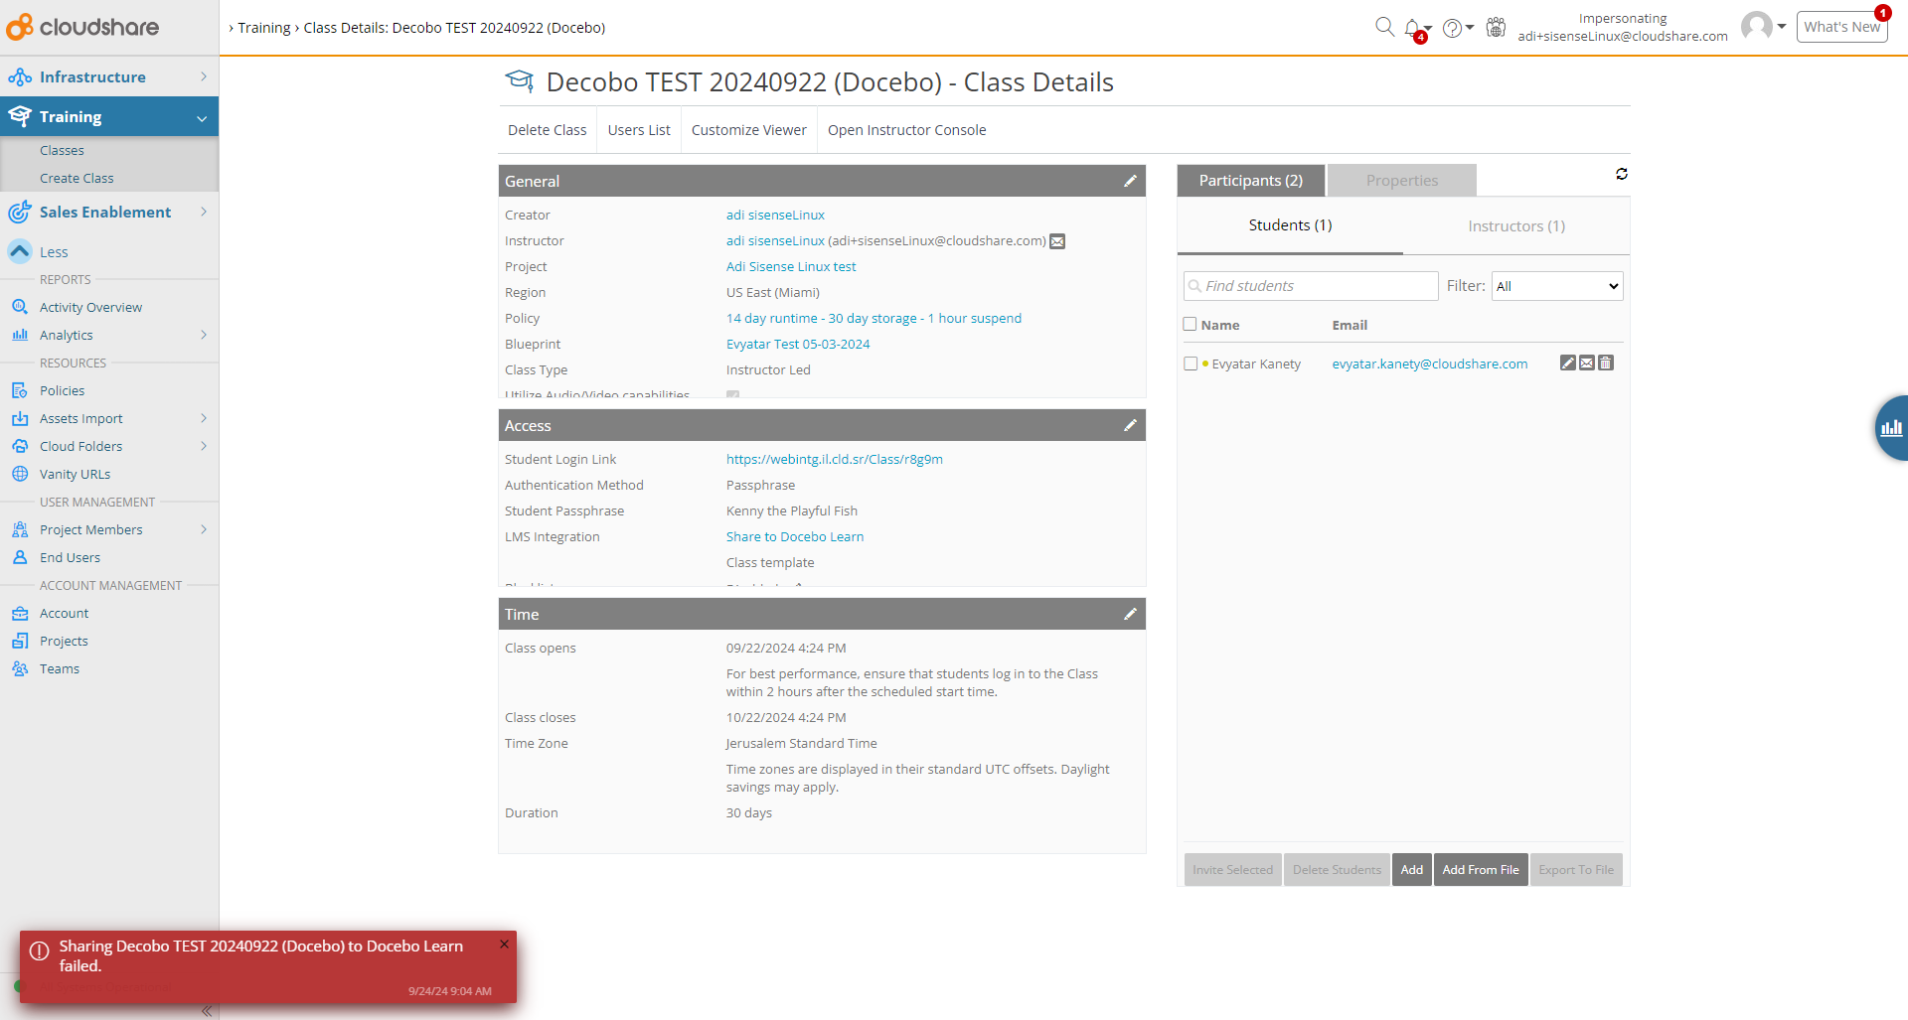Open the Create Class page
This screenshot has width=1908, height=1020.
pyautogui.click(x=77, y=178)
